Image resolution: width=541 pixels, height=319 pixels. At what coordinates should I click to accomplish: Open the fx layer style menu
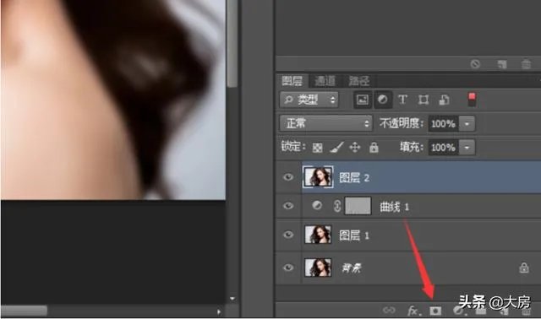(x=413, y=311)
